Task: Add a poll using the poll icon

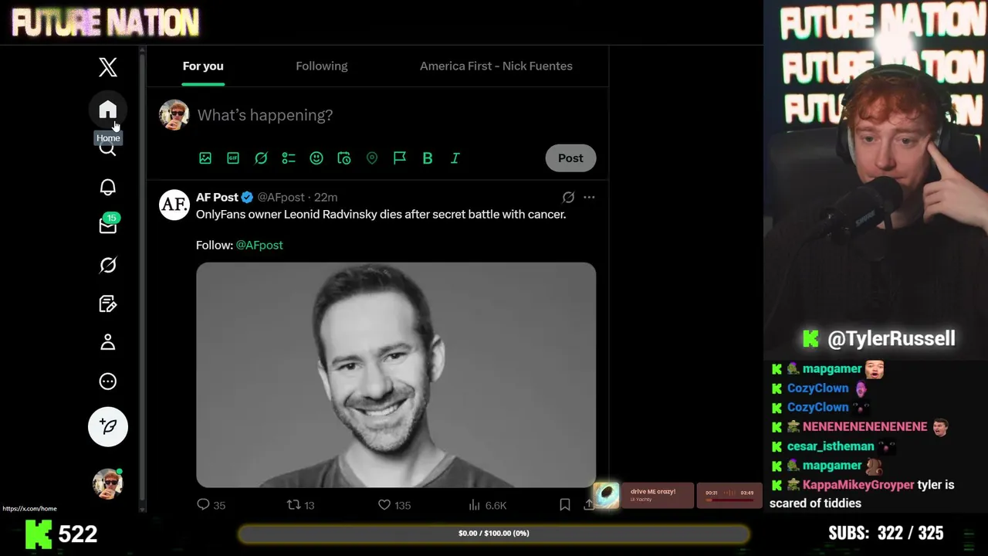Action: coord(289,158)
